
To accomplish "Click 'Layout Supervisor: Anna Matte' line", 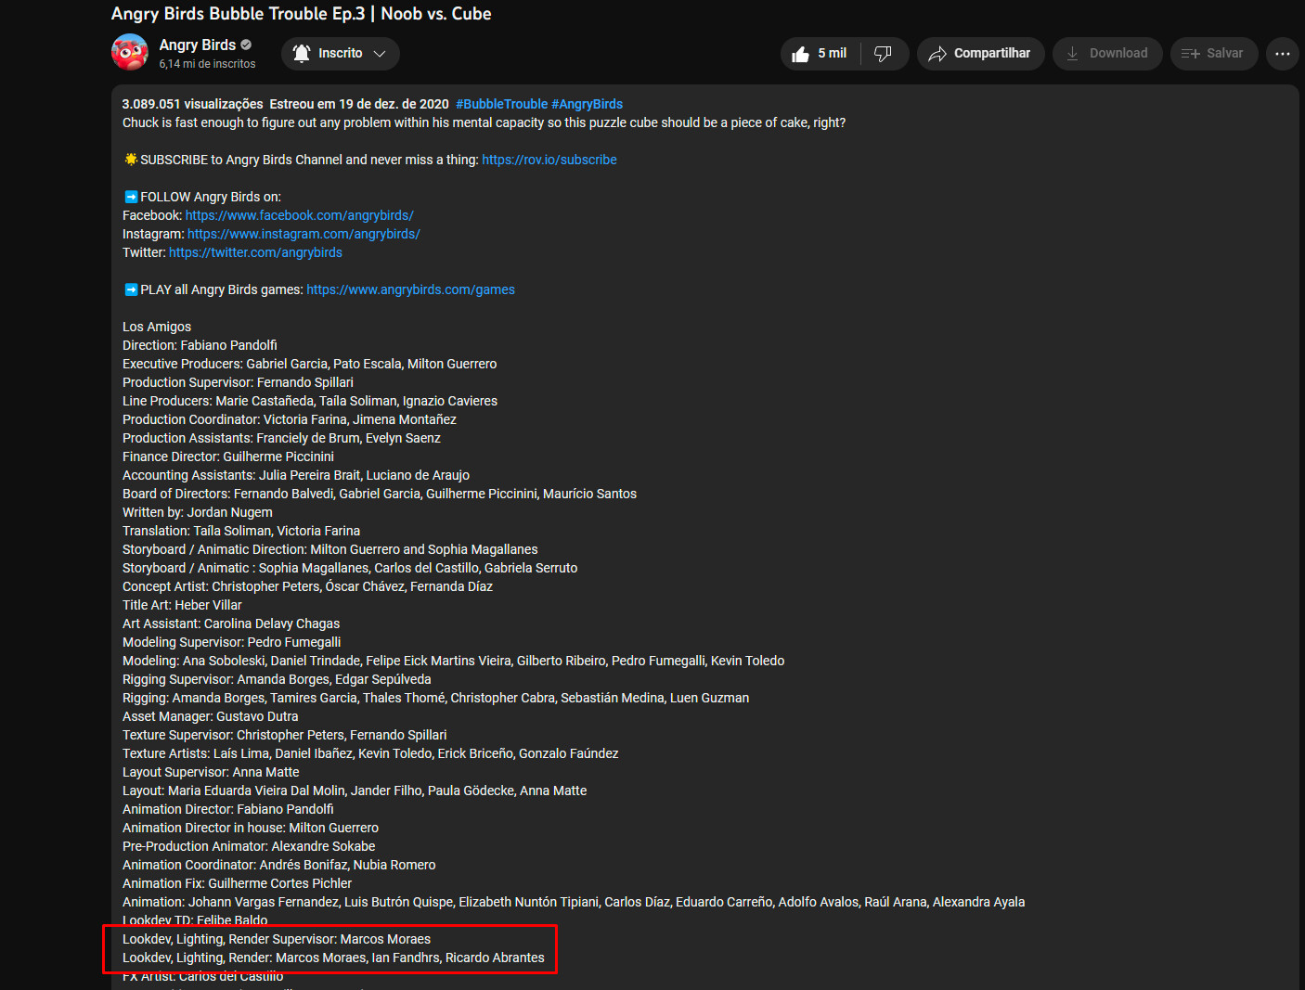I will (211, 772).
